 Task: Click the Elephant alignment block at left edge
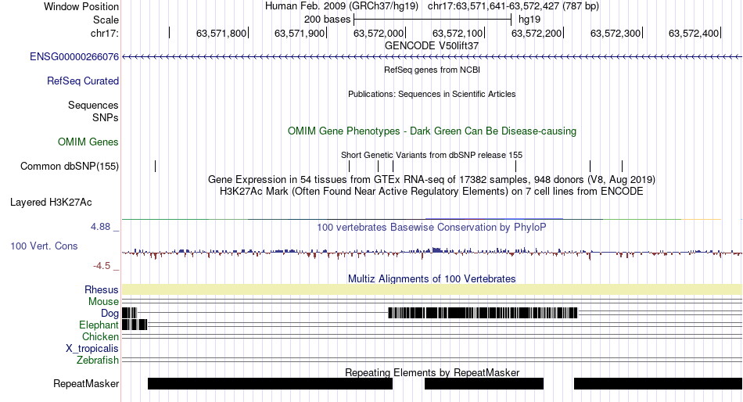pyautogui.click(x=135, y=325)
